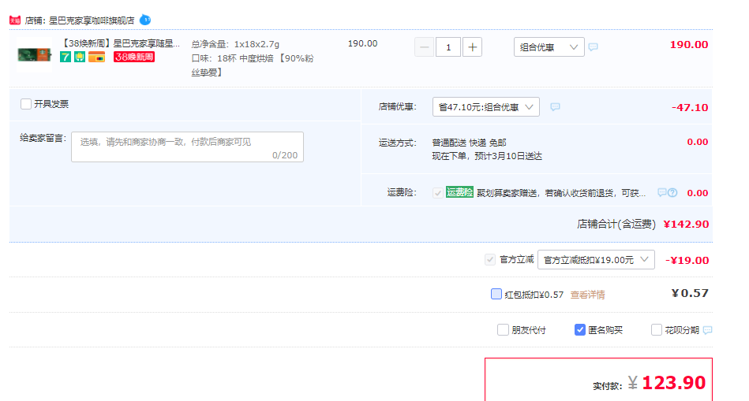The image size is (749, 401).
Task: Click the comment bubble icon next to 花呗分期
Action: (x=707, y=330)
